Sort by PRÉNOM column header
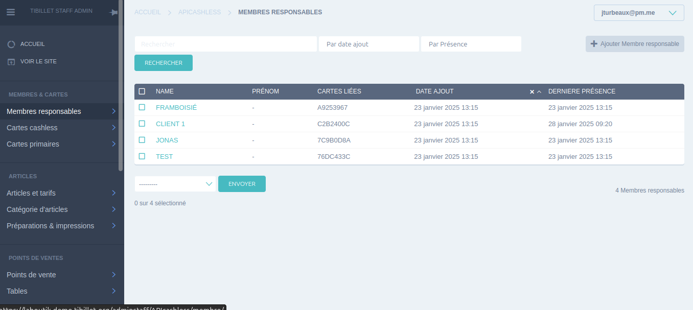The image size is (693, 310). pyautogui.click(x=266, y=91)
